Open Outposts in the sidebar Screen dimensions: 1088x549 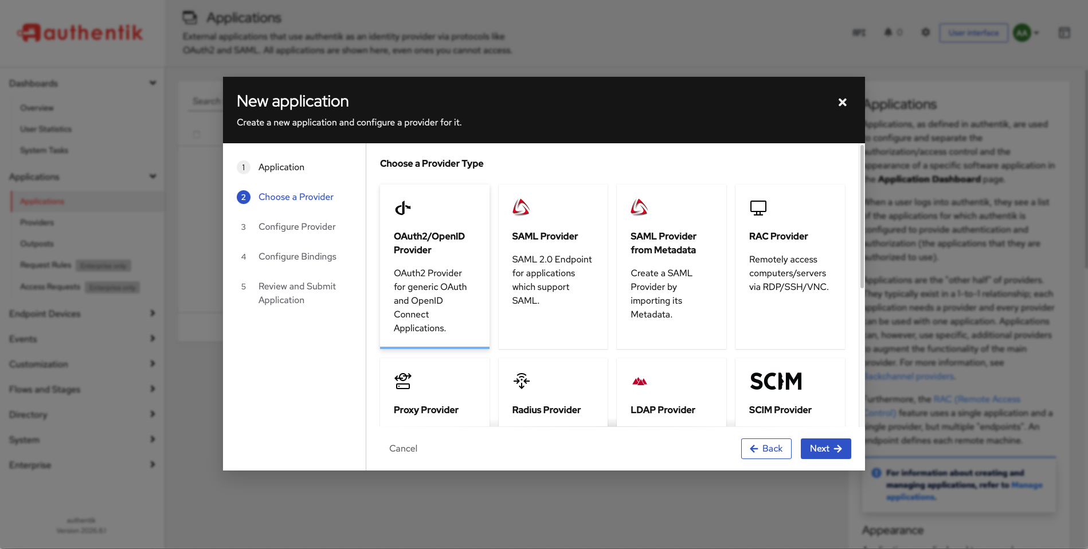point(37,244)
